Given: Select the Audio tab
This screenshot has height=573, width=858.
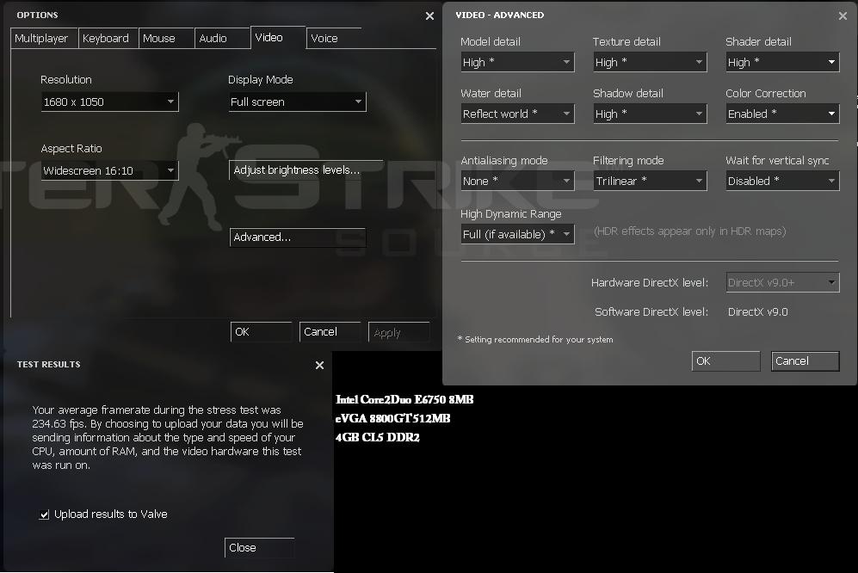Looking at the screenshot, I should coord(213,38).
